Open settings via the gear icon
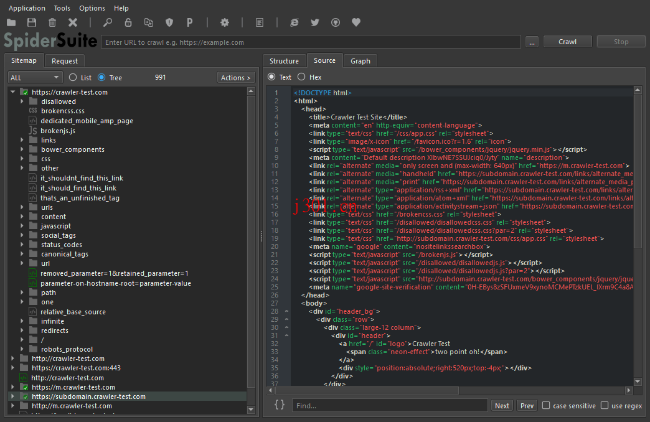Viewport: 650px width, 422px height. 224,22
